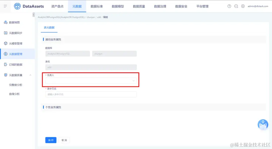Click the disabled 表名 field showing sdd
This screenshot has width=272, height=149.
91,67
